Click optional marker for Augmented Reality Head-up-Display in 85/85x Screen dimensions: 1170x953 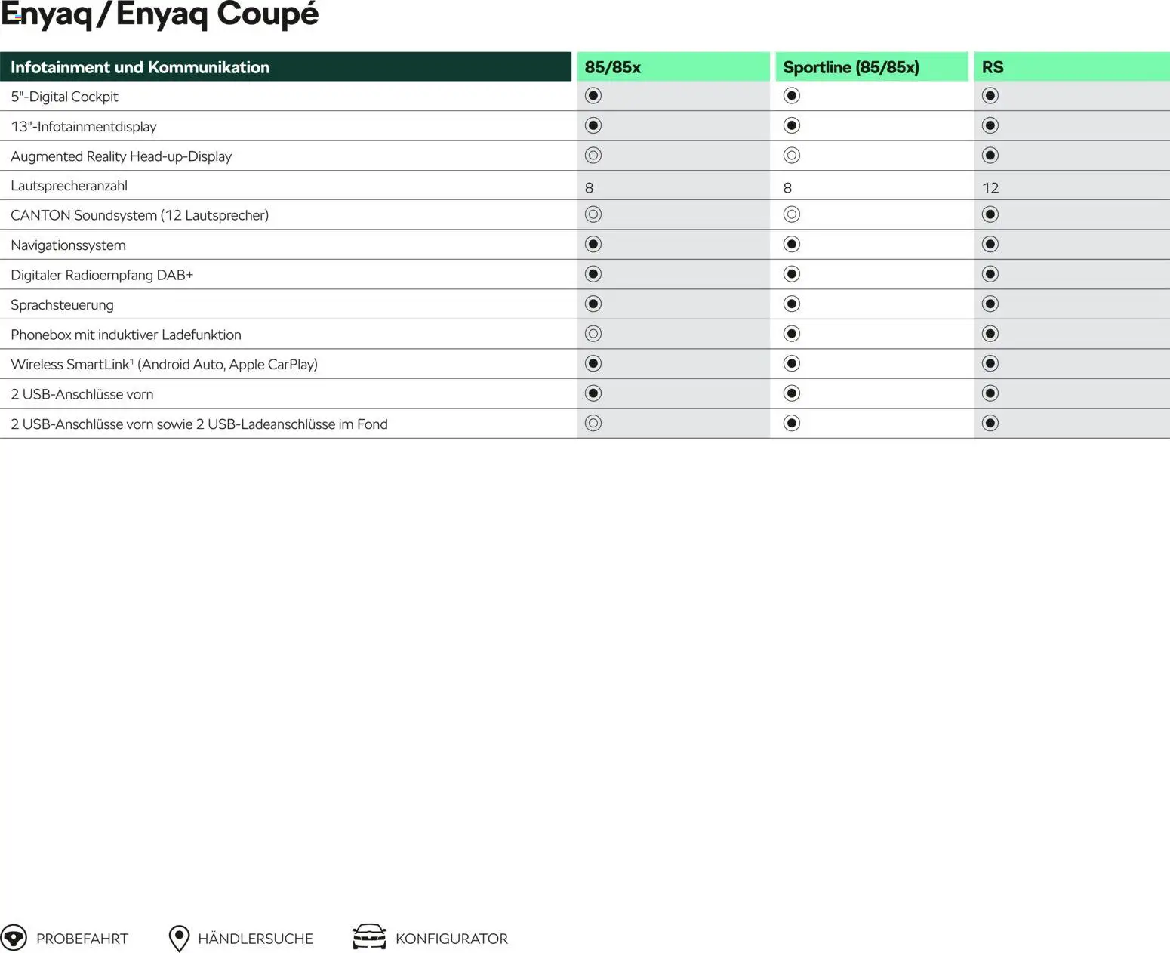coord(593,156)
